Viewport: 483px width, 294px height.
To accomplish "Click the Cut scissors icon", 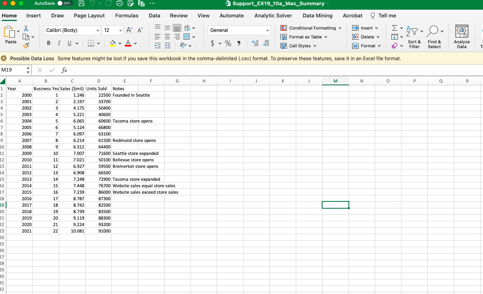I will (26, 28).
